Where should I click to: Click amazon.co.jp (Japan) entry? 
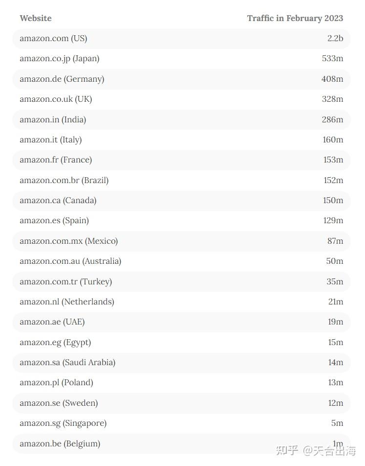click(x=59, y=58)
